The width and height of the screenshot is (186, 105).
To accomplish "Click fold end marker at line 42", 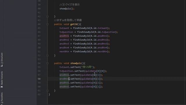I will 48,16.
